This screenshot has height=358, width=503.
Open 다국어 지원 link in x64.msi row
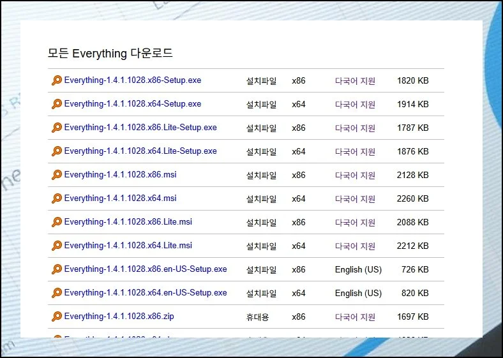tap(355, 199)
